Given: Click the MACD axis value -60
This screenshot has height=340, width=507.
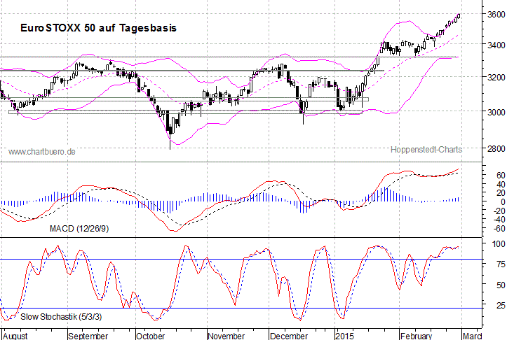Looking at the screenshot, I should pyautogui.click(x=499, y=228).
